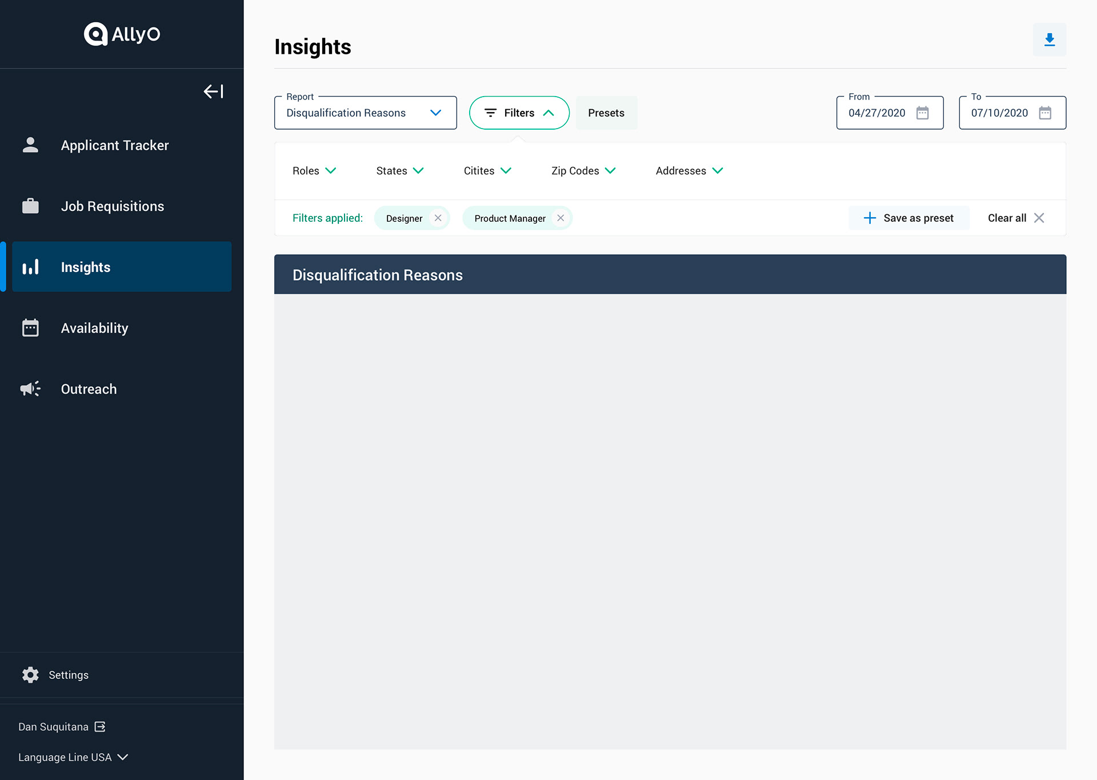
Task: Click the Insights bar chart icon
Action: (30, 267)
